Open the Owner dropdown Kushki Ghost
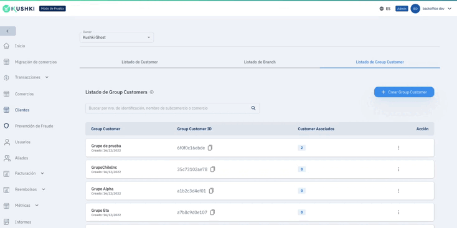Viewport: 457px width, 228px height. pyautogui.click(x=116, y=37)
